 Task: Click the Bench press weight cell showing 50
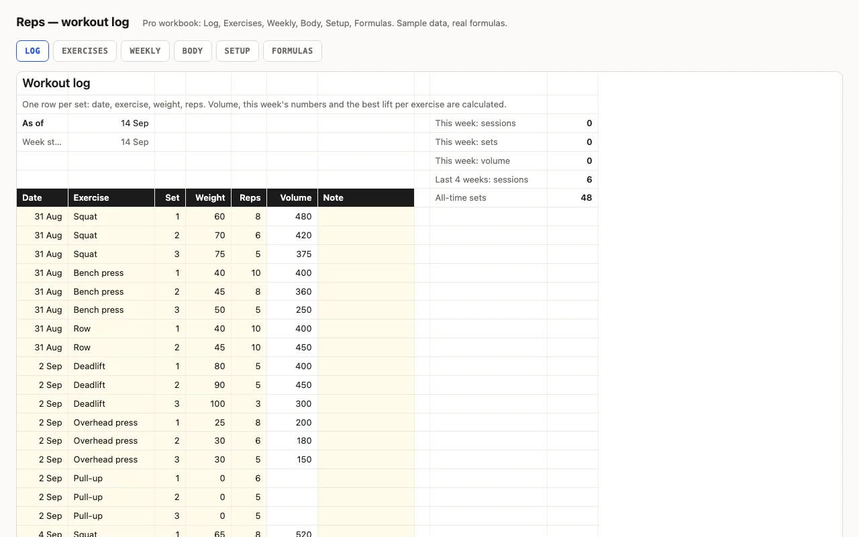click(x=209, y=310)
